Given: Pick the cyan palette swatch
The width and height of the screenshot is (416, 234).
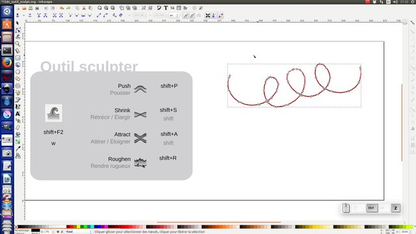Looking at the screenshot, I should click(92, 227).
